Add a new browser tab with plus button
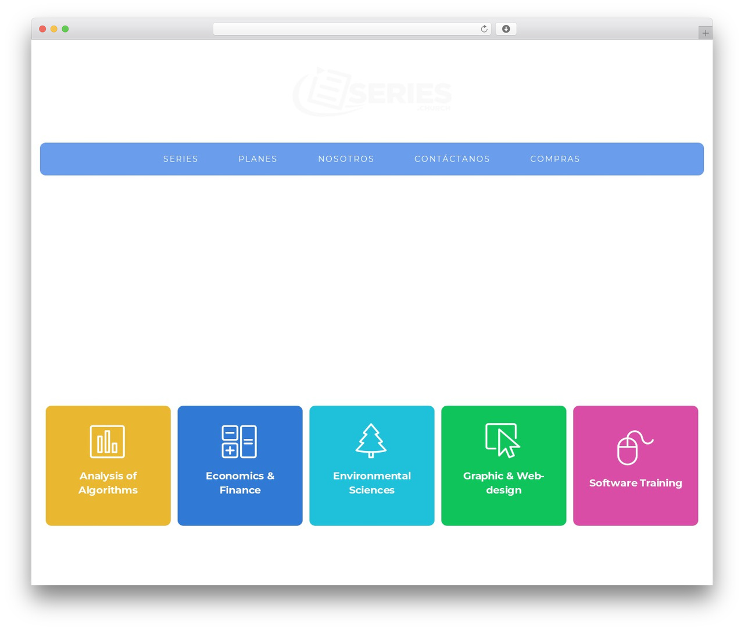The width and height of the screenshot is (744, 630). point(705,33)
